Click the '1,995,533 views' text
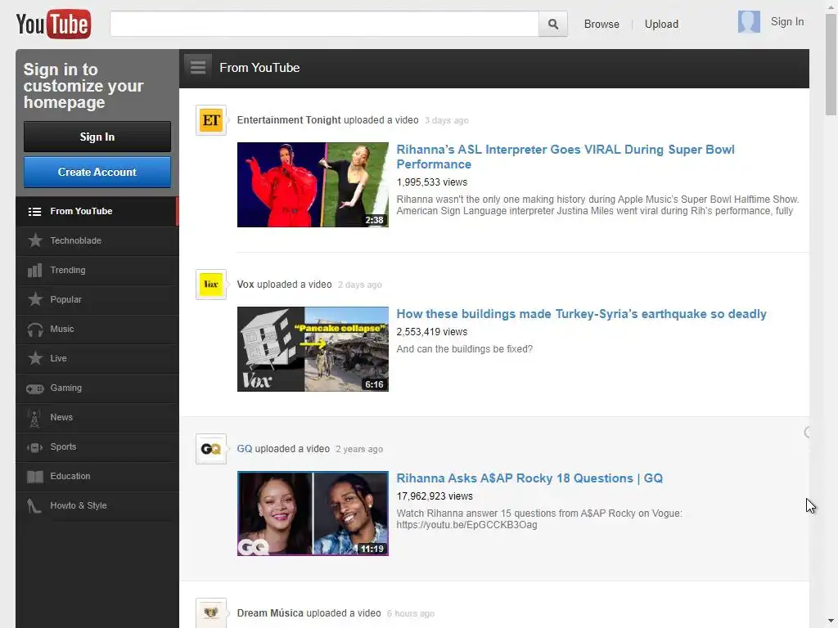838x628 pixels. (432, 182)
